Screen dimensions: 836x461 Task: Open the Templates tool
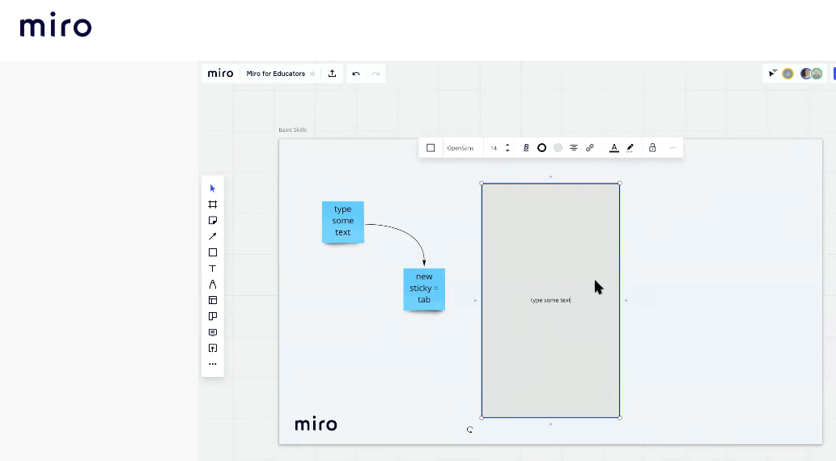click(213, 301)
